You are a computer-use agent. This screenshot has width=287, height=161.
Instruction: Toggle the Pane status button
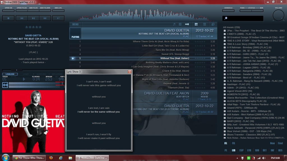[246, 11]
